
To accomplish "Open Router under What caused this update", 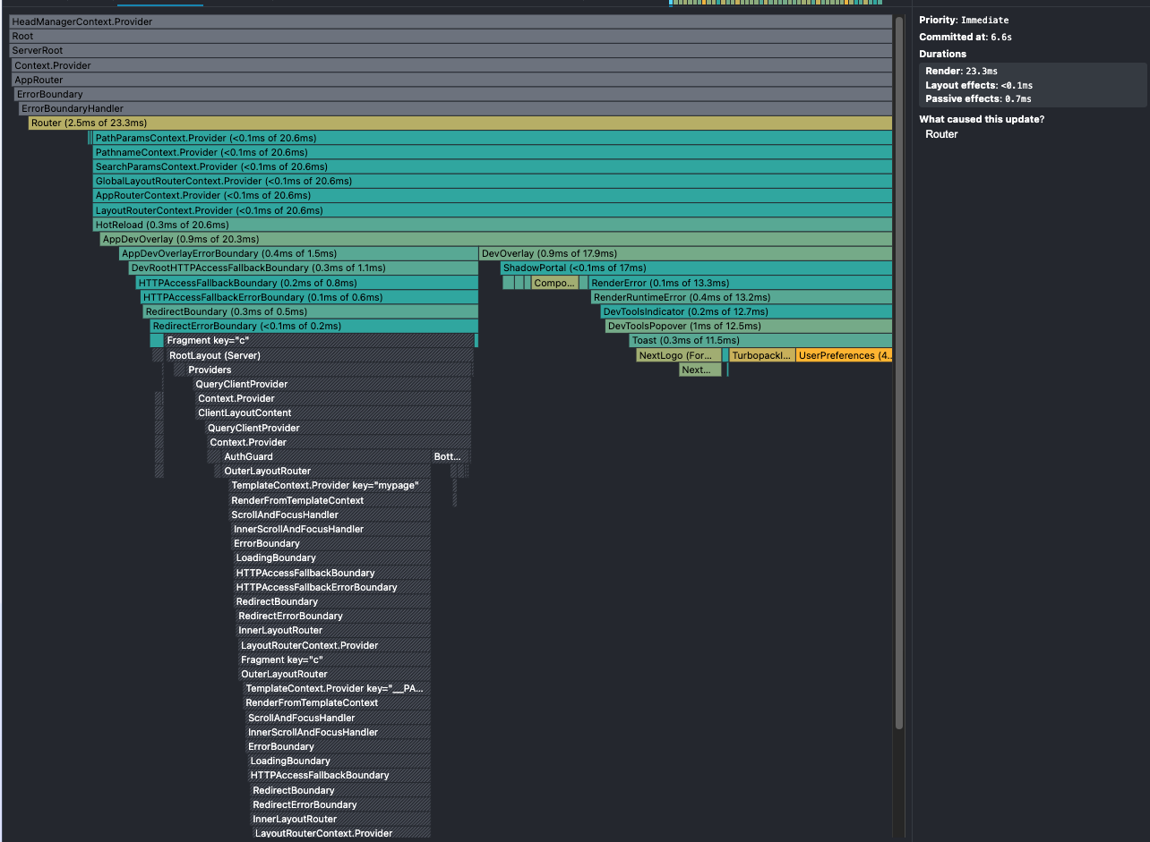I will (x=941, y=134).
